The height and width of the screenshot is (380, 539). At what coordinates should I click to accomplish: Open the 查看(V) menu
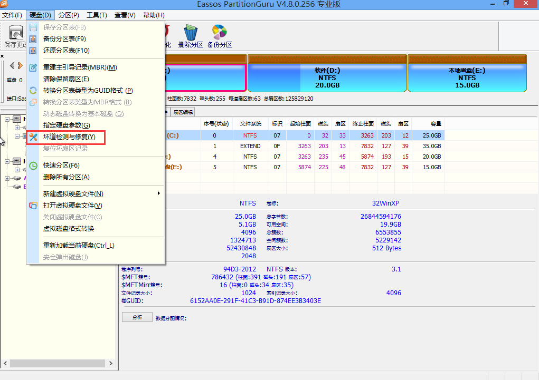(125, 15)
